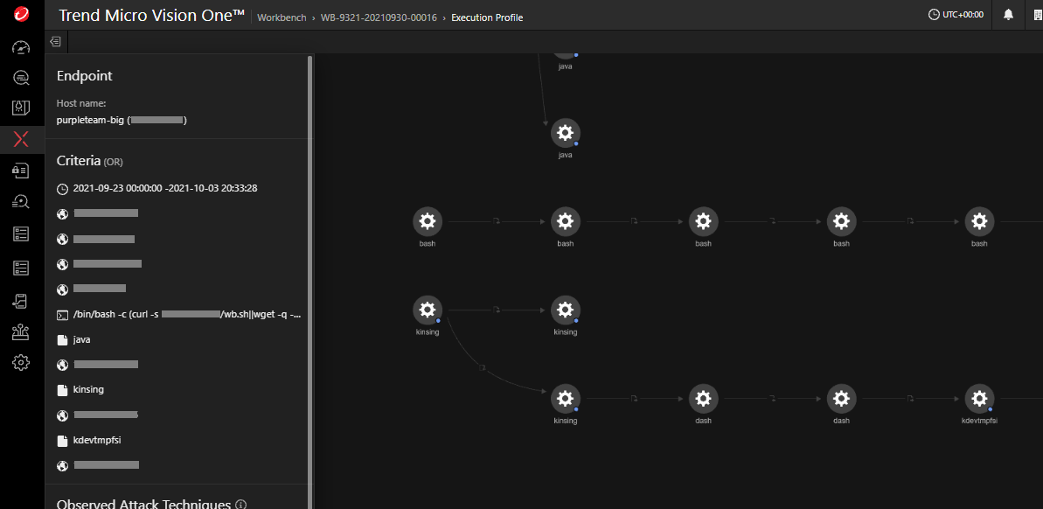Image resolution: width=1043 pixels, height=509 pixels.
Task: Select the java file criterion
Action: click(x=81, y=339)
